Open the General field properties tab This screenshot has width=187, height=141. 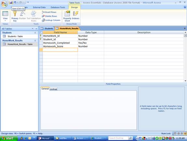coord(45,89)
